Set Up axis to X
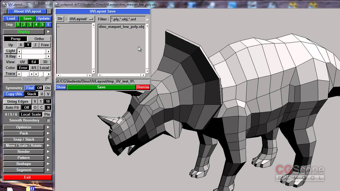340x191 pixels. [21, 45]
